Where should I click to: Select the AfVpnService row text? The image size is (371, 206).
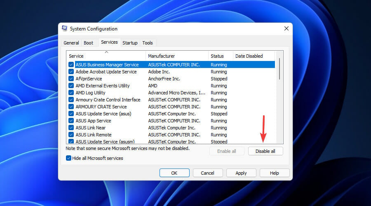[x=89, y=79]
